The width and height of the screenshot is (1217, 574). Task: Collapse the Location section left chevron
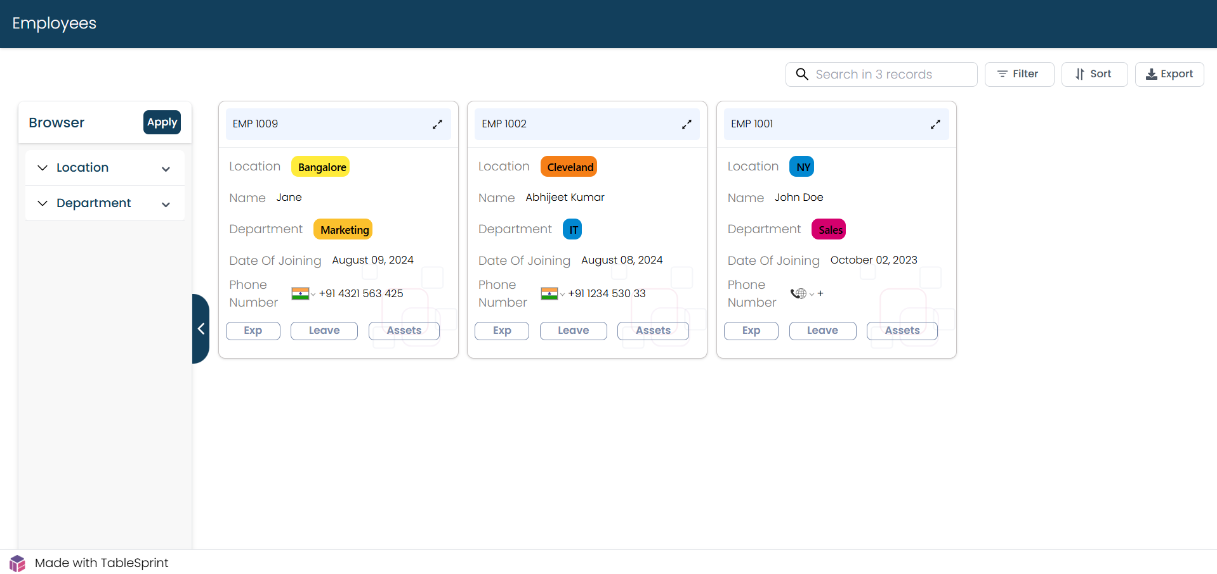tap(43, 168)
